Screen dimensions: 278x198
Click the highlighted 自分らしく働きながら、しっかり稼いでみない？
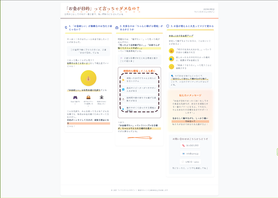(190, 120)
